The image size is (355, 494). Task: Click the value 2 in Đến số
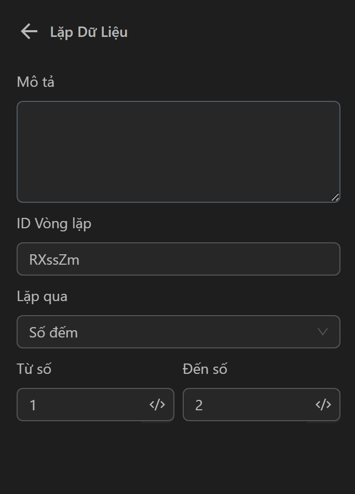pyautogui.click(x=199, y=405)
